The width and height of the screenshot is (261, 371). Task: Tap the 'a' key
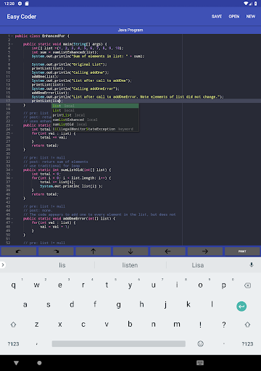click(25, 305)
